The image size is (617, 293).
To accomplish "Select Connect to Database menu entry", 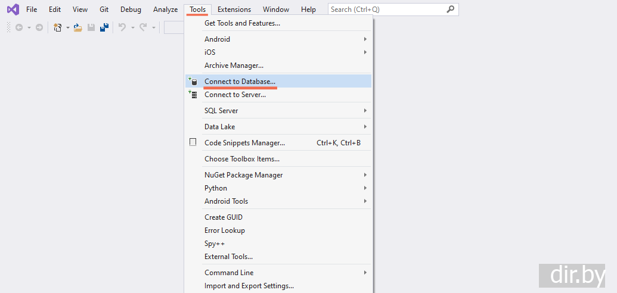I will click(x=240, y=82).
